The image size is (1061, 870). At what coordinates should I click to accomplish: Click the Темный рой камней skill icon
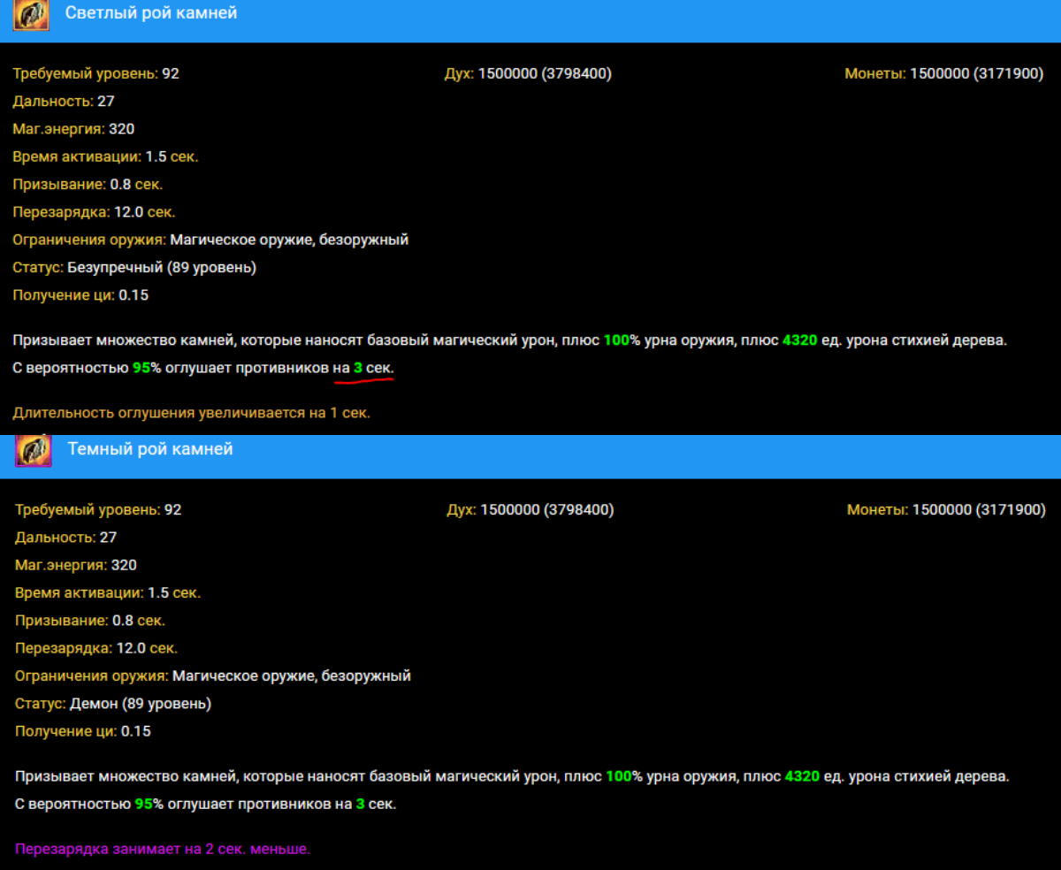[x=34, y=450]
